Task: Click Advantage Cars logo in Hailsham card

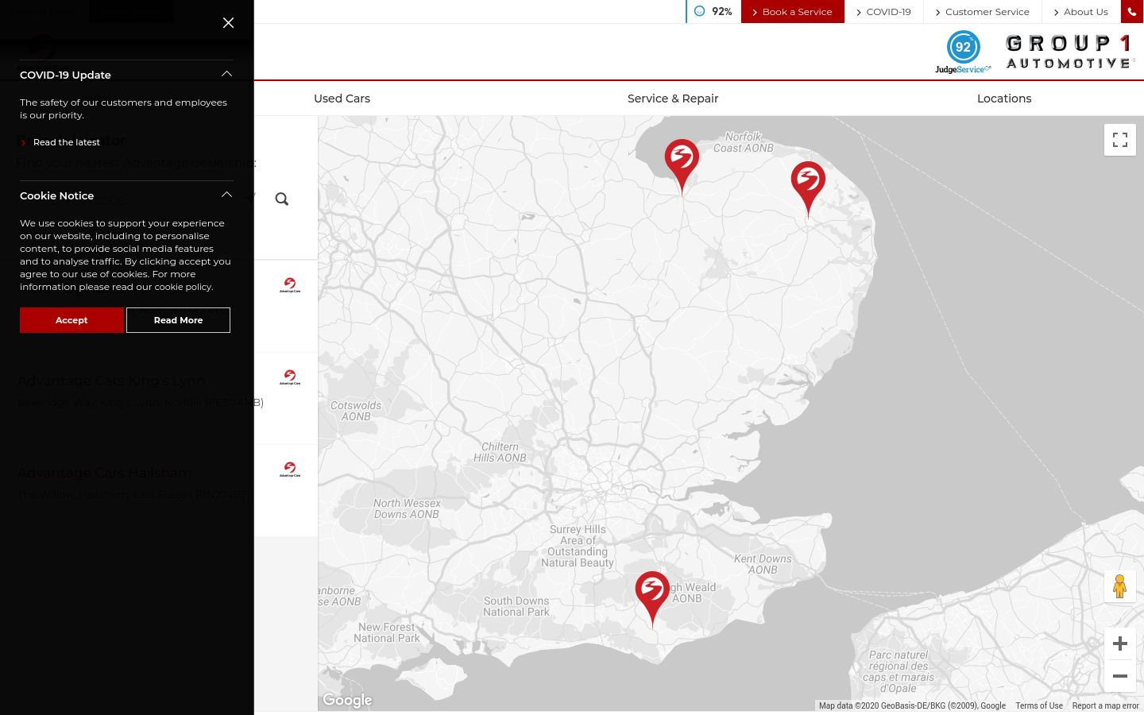Action: pyautogui.click(x=290, y=470)
